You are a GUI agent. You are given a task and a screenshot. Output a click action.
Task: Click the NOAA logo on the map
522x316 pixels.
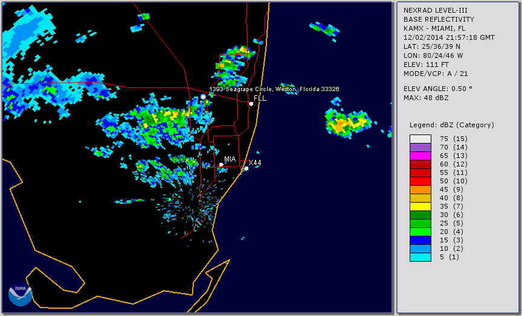coord(21,294)
